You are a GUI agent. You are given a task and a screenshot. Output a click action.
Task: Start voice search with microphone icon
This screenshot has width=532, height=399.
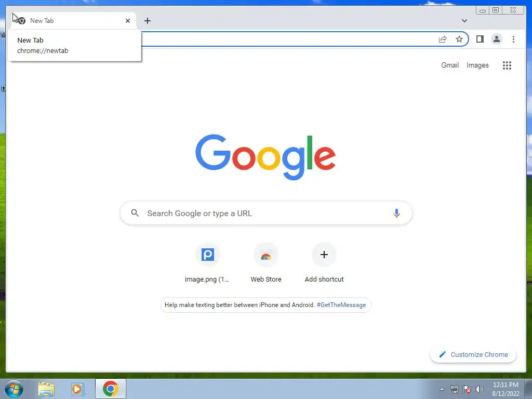click(396, 213)
